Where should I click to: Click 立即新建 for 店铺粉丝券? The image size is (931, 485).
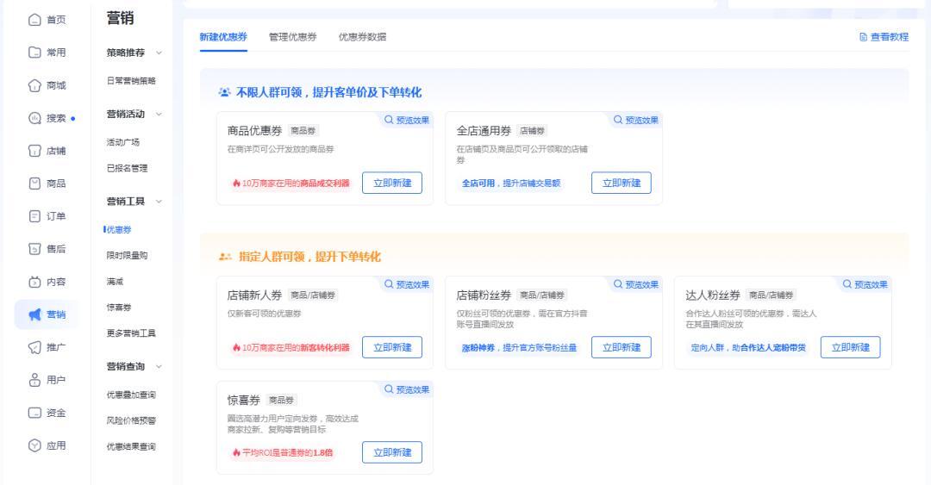[x=621, y=347]
